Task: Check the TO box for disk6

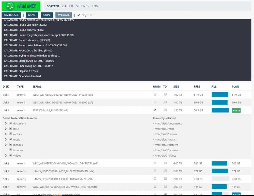Action: click(165, 178)
